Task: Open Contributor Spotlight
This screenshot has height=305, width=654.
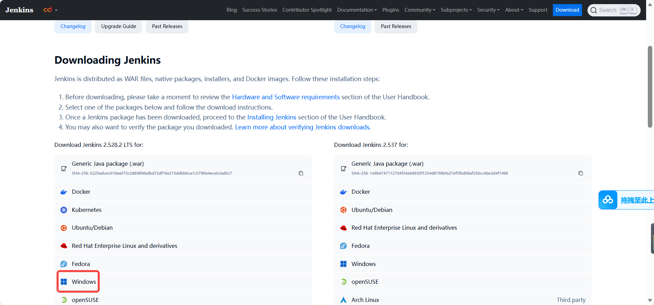Action: click(x=307, y=10)
